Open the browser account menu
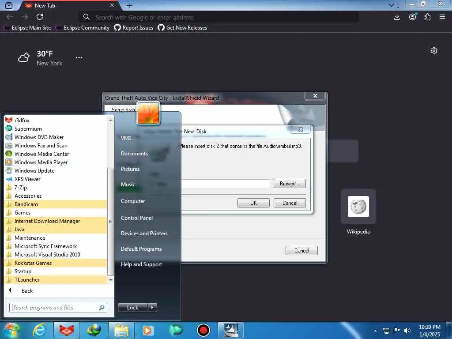Screen dimensions: 452x339 (413, 17)
